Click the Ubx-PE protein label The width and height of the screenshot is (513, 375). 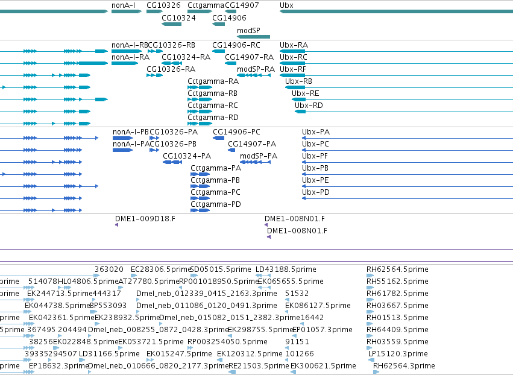coord(315,180)
